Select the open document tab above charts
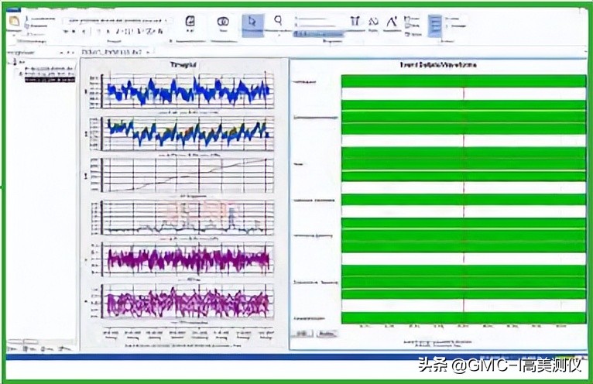The width and height of the screenshot is (593, 384). [x=115, y=52]
